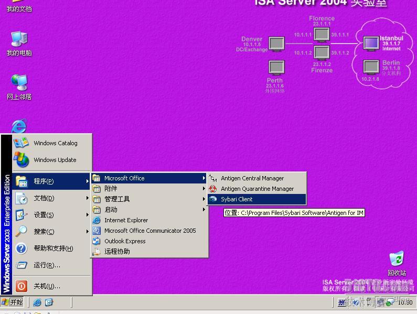Open Internet Explorer from quick launch bar
This screenshot has height=314, width=417.
pos(37,302)
